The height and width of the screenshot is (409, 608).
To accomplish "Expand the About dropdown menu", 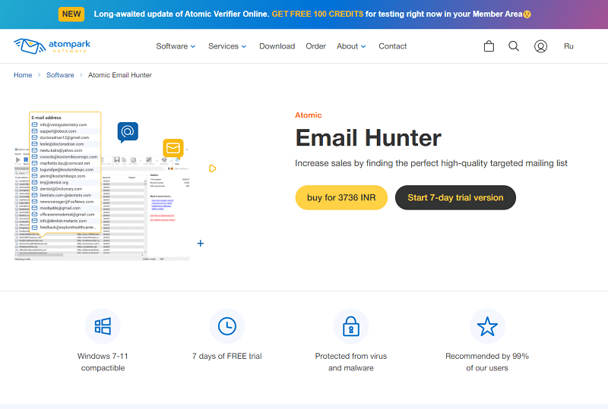I will click(x=351, y=46).
